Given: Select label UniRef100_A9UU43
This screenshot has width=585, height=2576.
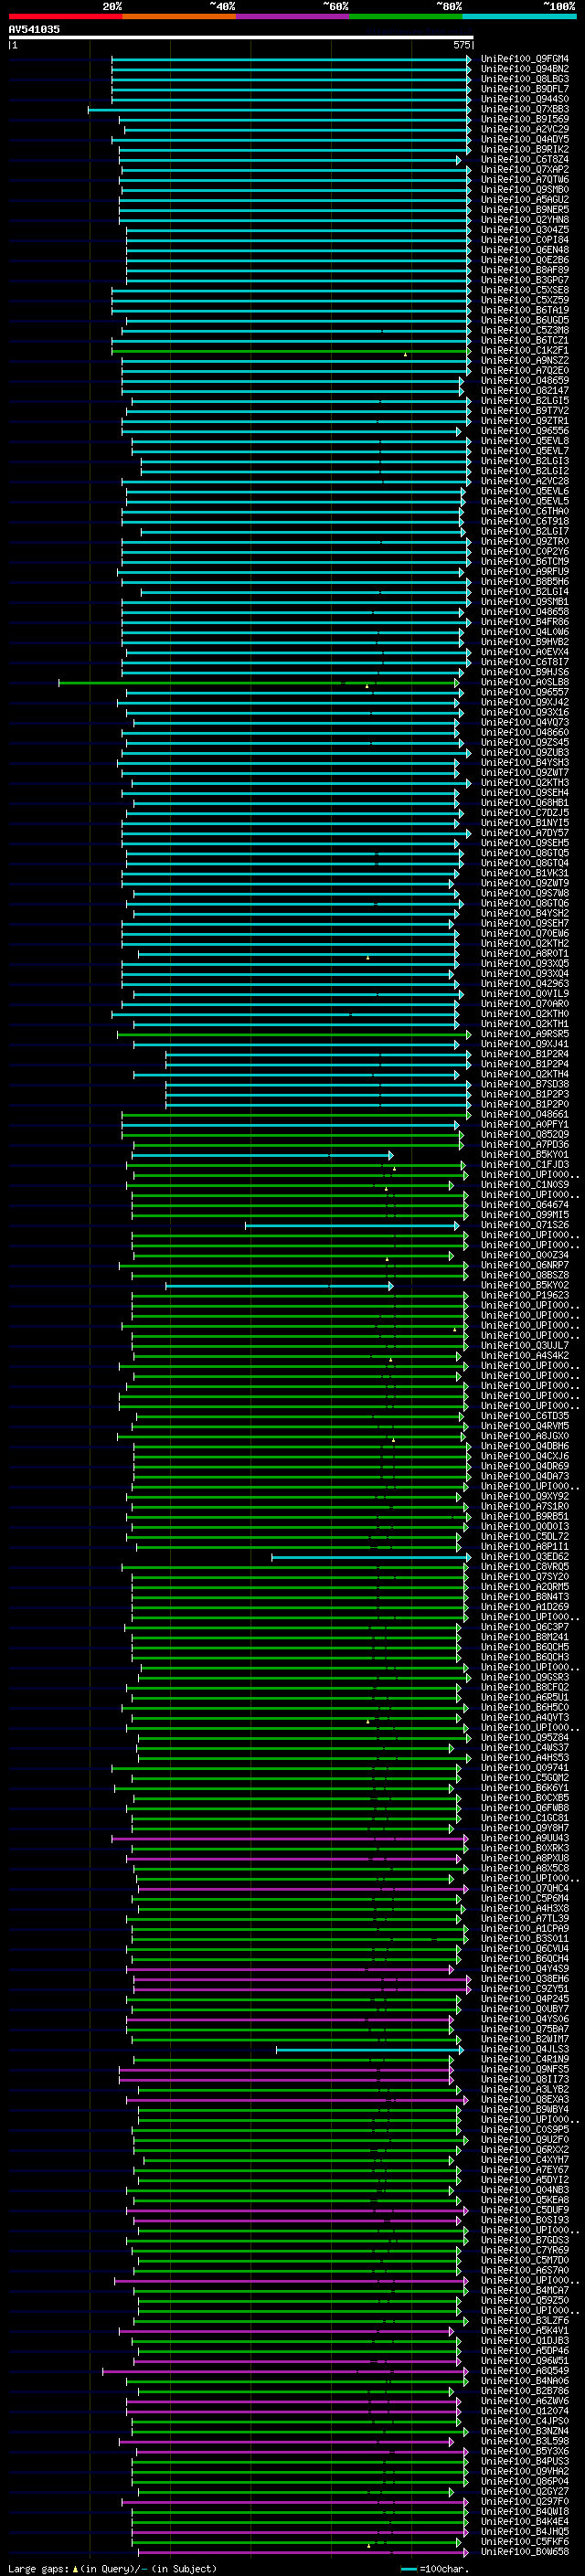Looking at the screenshot, I should [525, 1838].
